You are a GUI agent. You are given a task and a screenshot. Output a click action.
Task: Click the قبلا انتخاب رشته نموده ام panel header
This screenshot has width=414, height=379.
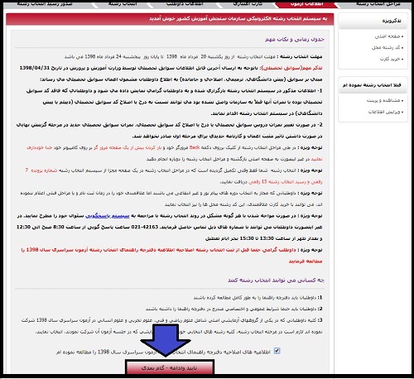point(373,85)
